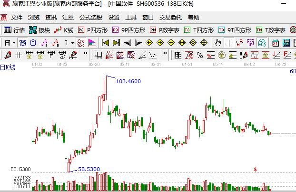Expand the candlestick type dropdown arrow
Image resolution: width=296 pixels, height=192 pixels.
click(72, 43)
